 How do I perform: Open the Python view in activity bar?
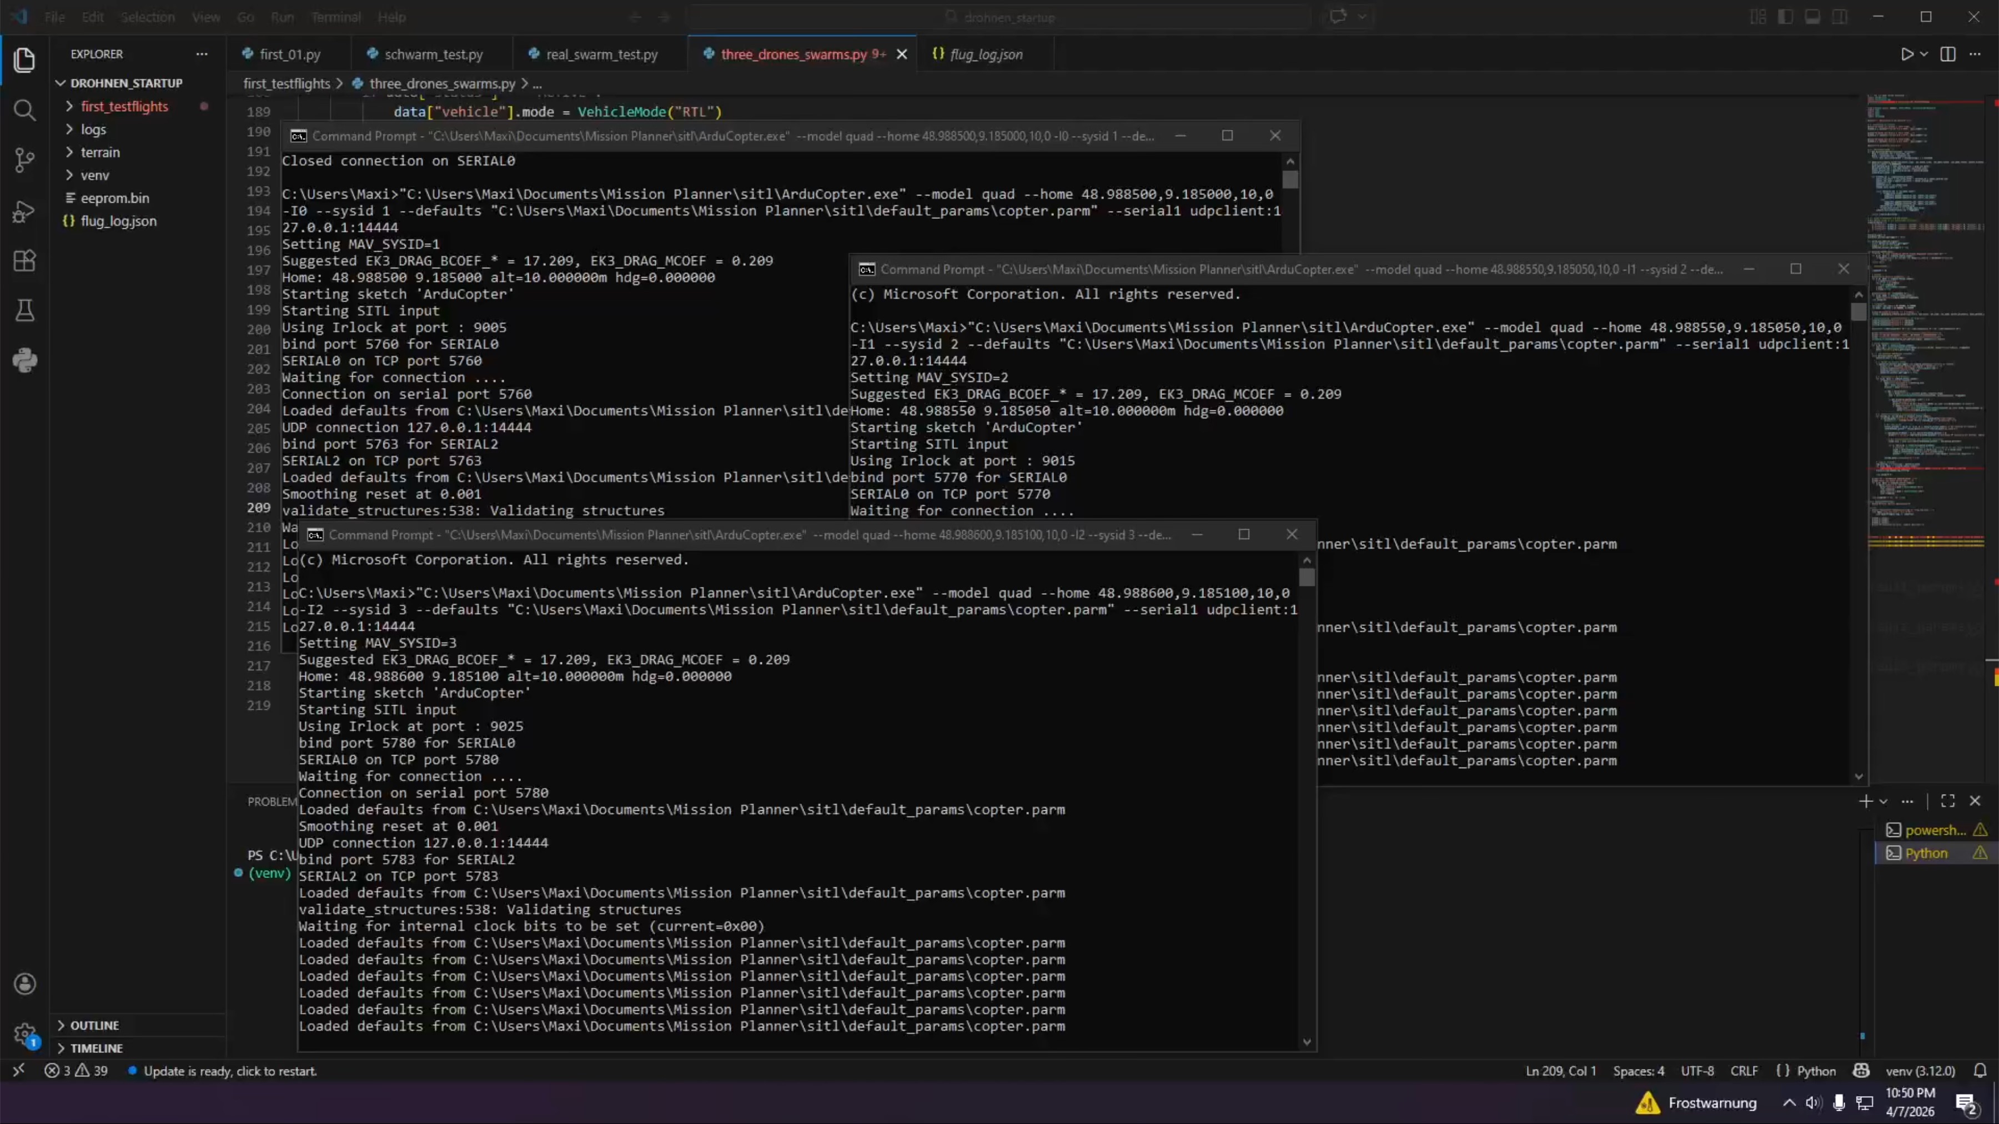coord(25,360)
